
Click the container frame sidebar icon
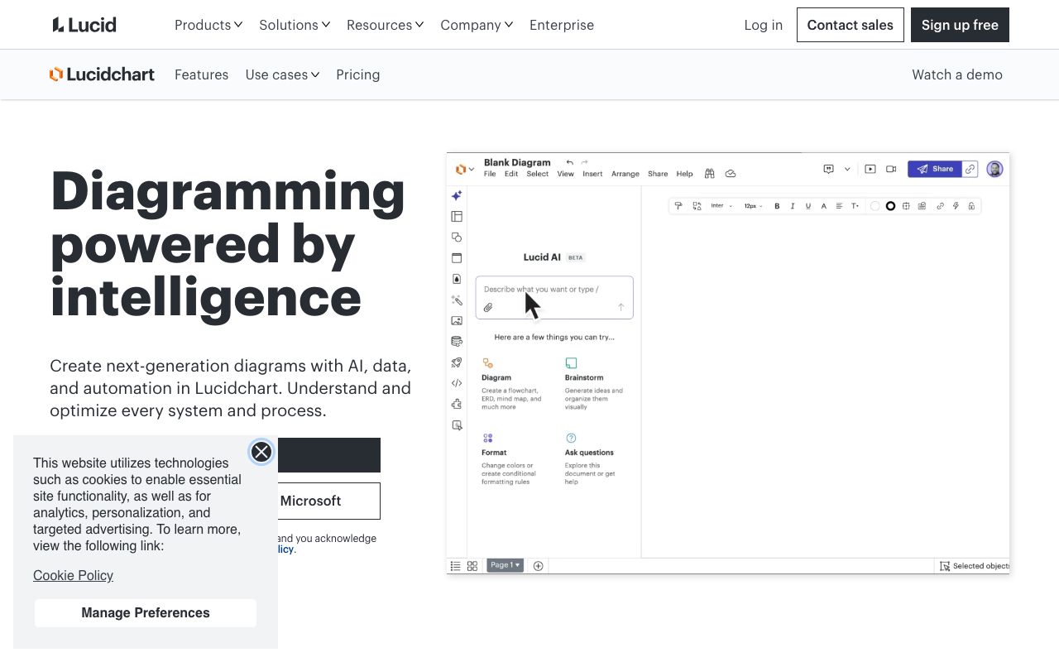457,258
